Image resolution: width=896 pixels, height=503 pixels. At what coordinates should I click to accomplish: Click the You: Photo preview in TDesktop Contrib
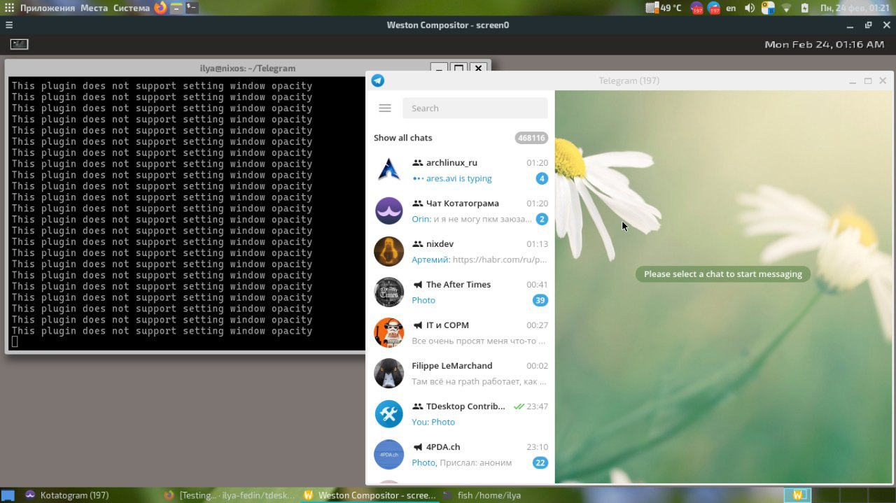433,422
